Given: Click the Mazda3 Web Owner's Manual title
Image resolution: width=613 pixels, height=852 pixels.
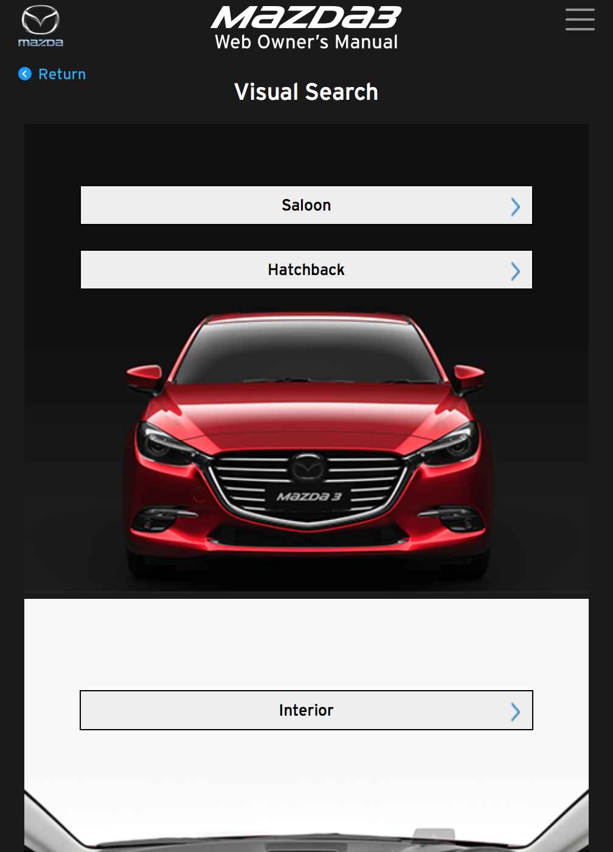Looking at the screenshot, I should [x=306, y=28].
